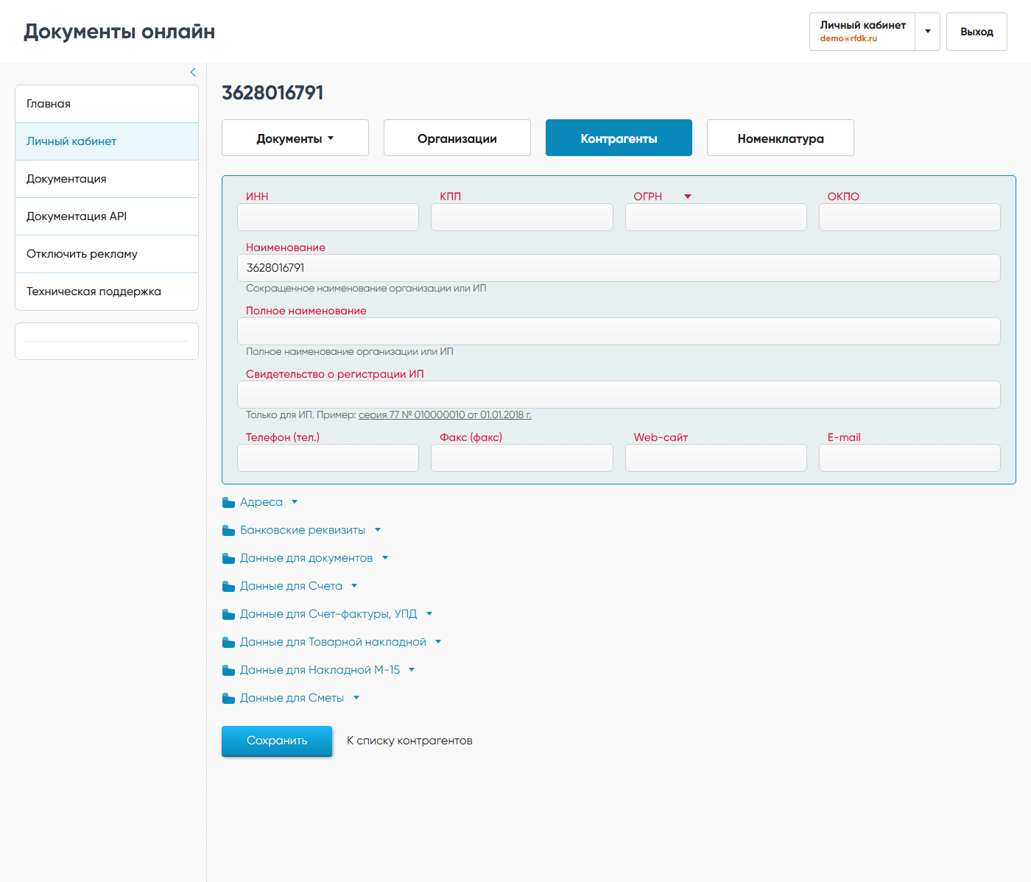Open the Личный кабинет account dropdown arrow

[x=928, y=32]
